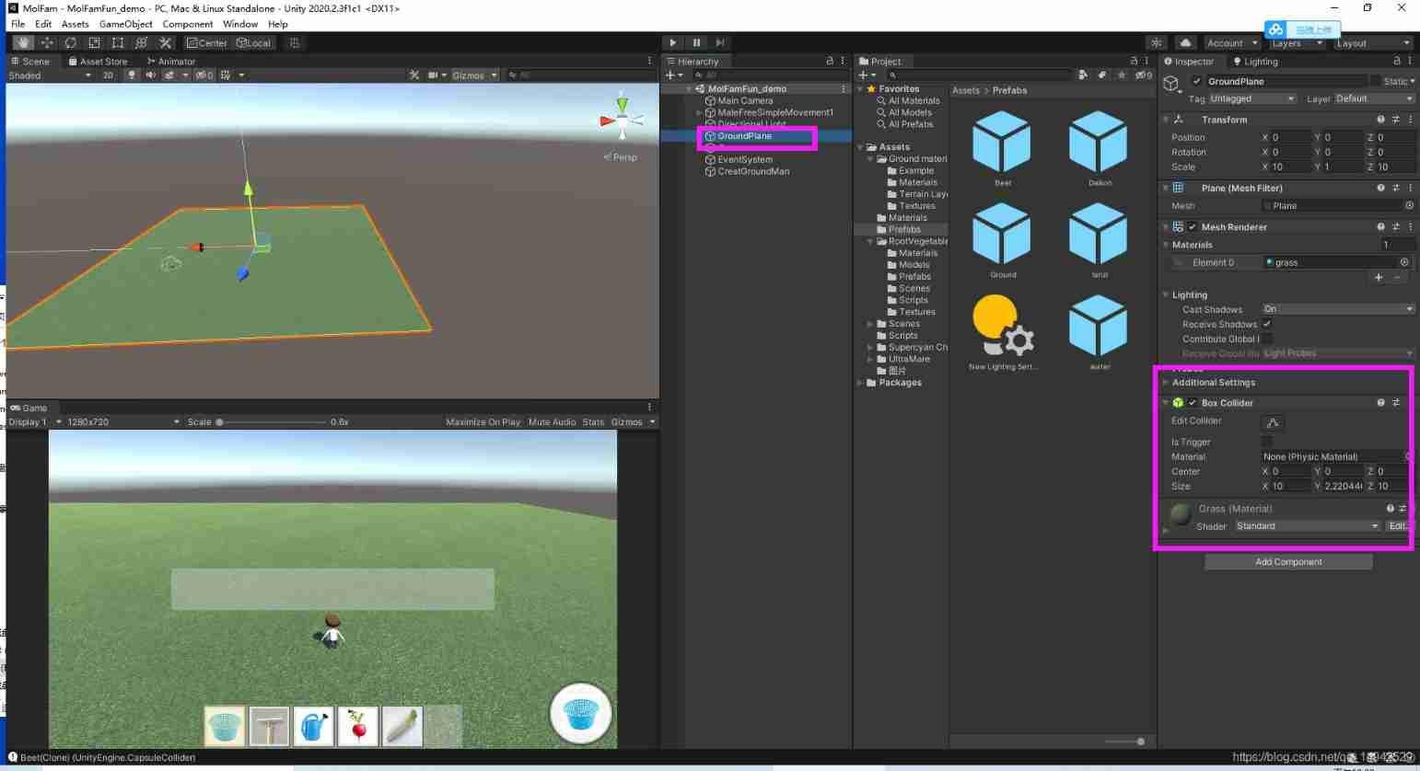Click Maximize On Play button
Screen dimensions: 1420x771
[x=483, y=422]
